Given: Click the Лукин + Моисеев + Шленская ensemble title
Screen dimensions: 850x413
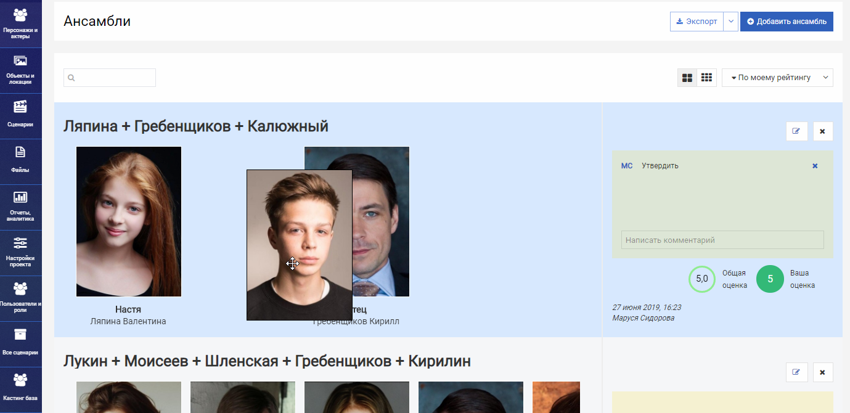Looking at the screenshot, I should click(267, 361).
